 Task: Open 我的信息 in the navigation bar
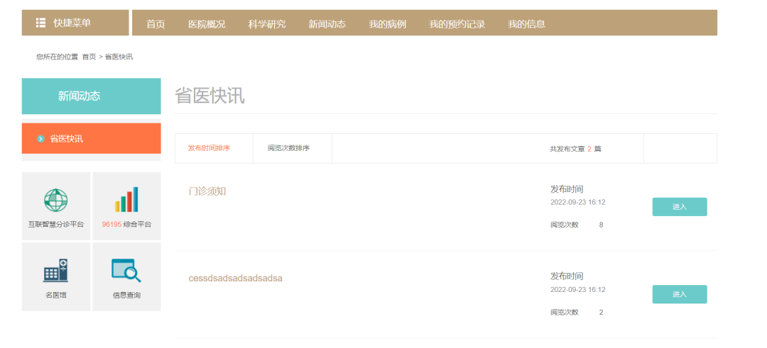(526, 24)
